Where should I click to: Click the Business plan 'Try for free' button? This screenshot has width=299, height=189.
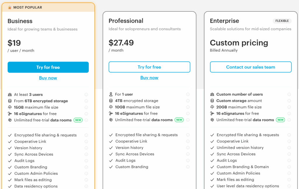click(48, 67)
